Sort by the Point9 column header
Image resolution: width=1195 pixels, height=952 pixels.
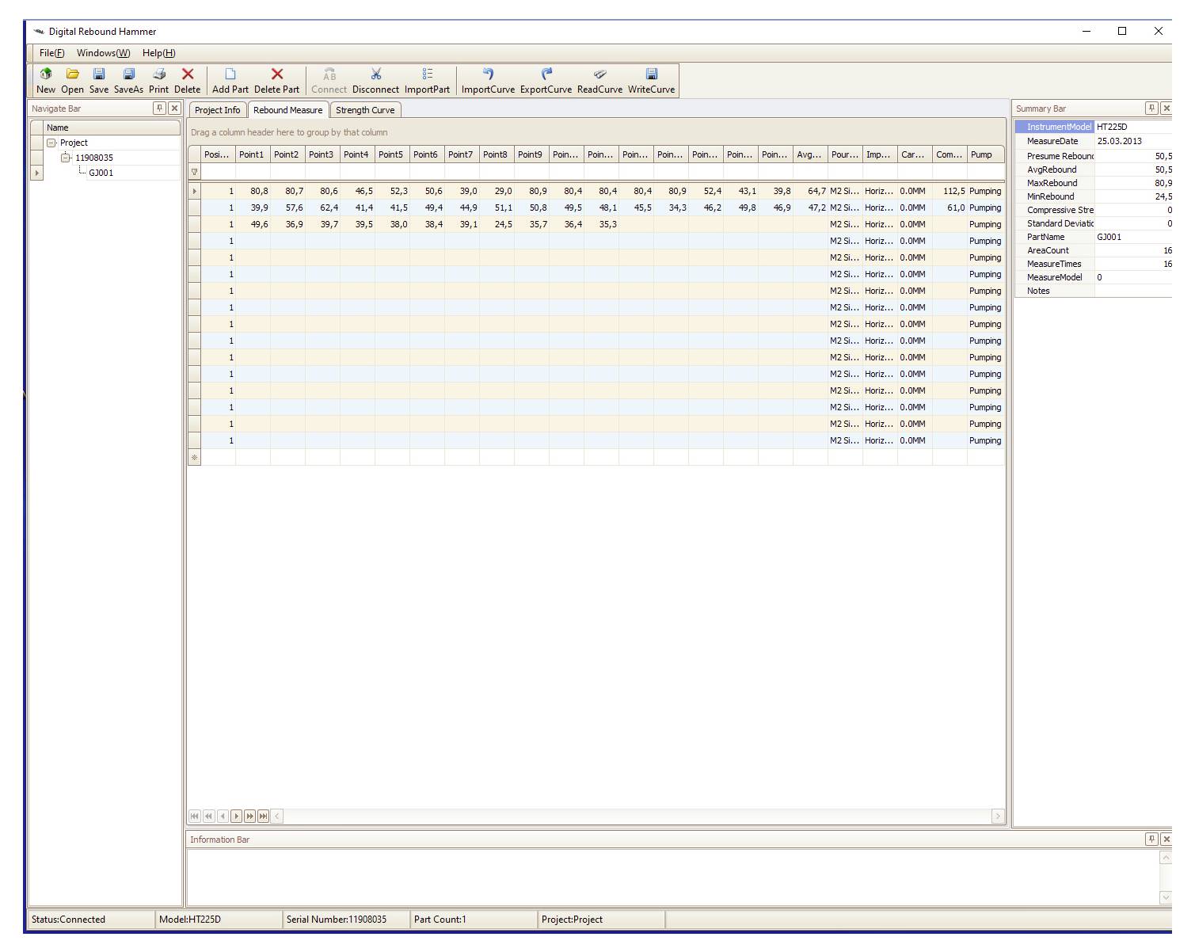pos(531,154)
